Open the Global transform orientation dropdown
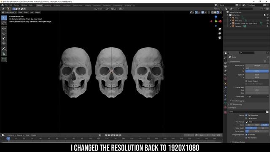This screenshot has width=270, height=152. [100, 9]
